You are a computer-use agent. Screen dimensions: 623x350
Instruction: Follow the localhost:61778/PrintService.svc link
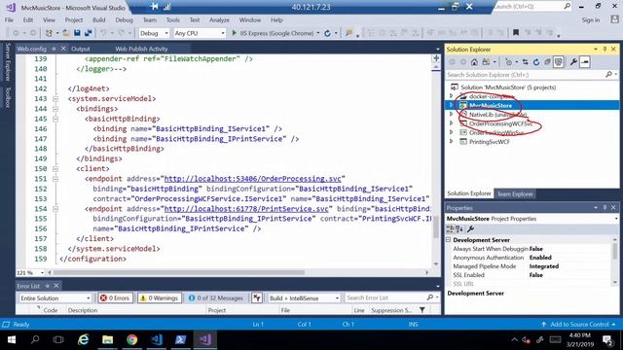coord(246,208)
